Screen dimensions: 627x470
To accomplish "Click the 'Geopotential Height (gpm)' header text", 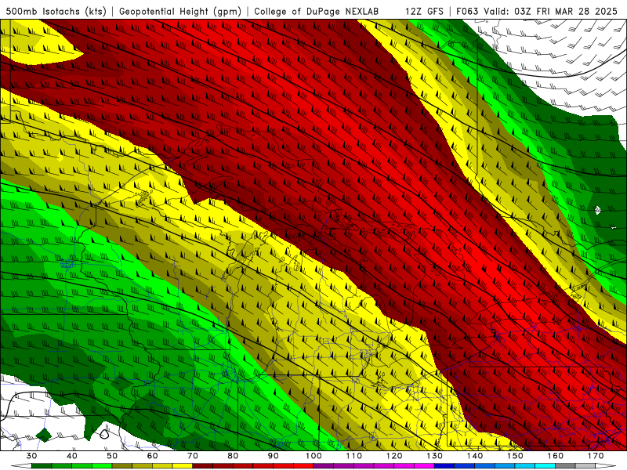I will coord(180,12).
